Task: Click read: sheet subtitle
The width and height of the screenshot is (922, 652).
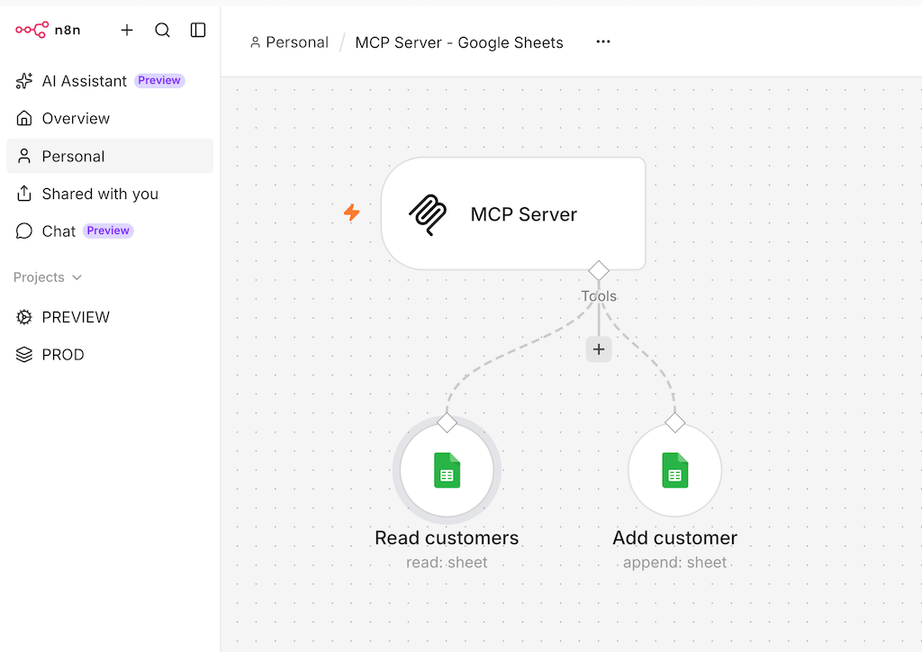Action: [447, 562]
